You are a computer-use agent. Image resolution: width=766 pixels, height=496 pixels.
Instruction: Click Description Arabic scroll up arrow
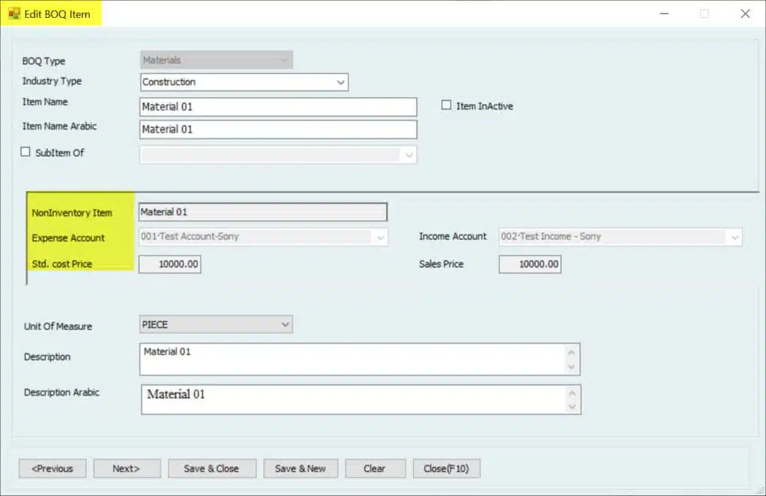coord(572,393)
